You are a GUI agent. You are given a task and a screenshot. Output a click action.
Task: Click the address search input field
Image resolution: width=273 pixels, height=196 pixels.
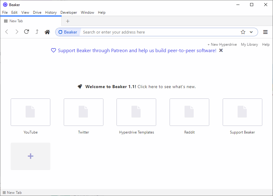tap(159, 32)
